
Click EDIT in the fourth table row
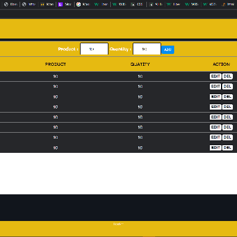pyautogui.click(x=216, y=107)
